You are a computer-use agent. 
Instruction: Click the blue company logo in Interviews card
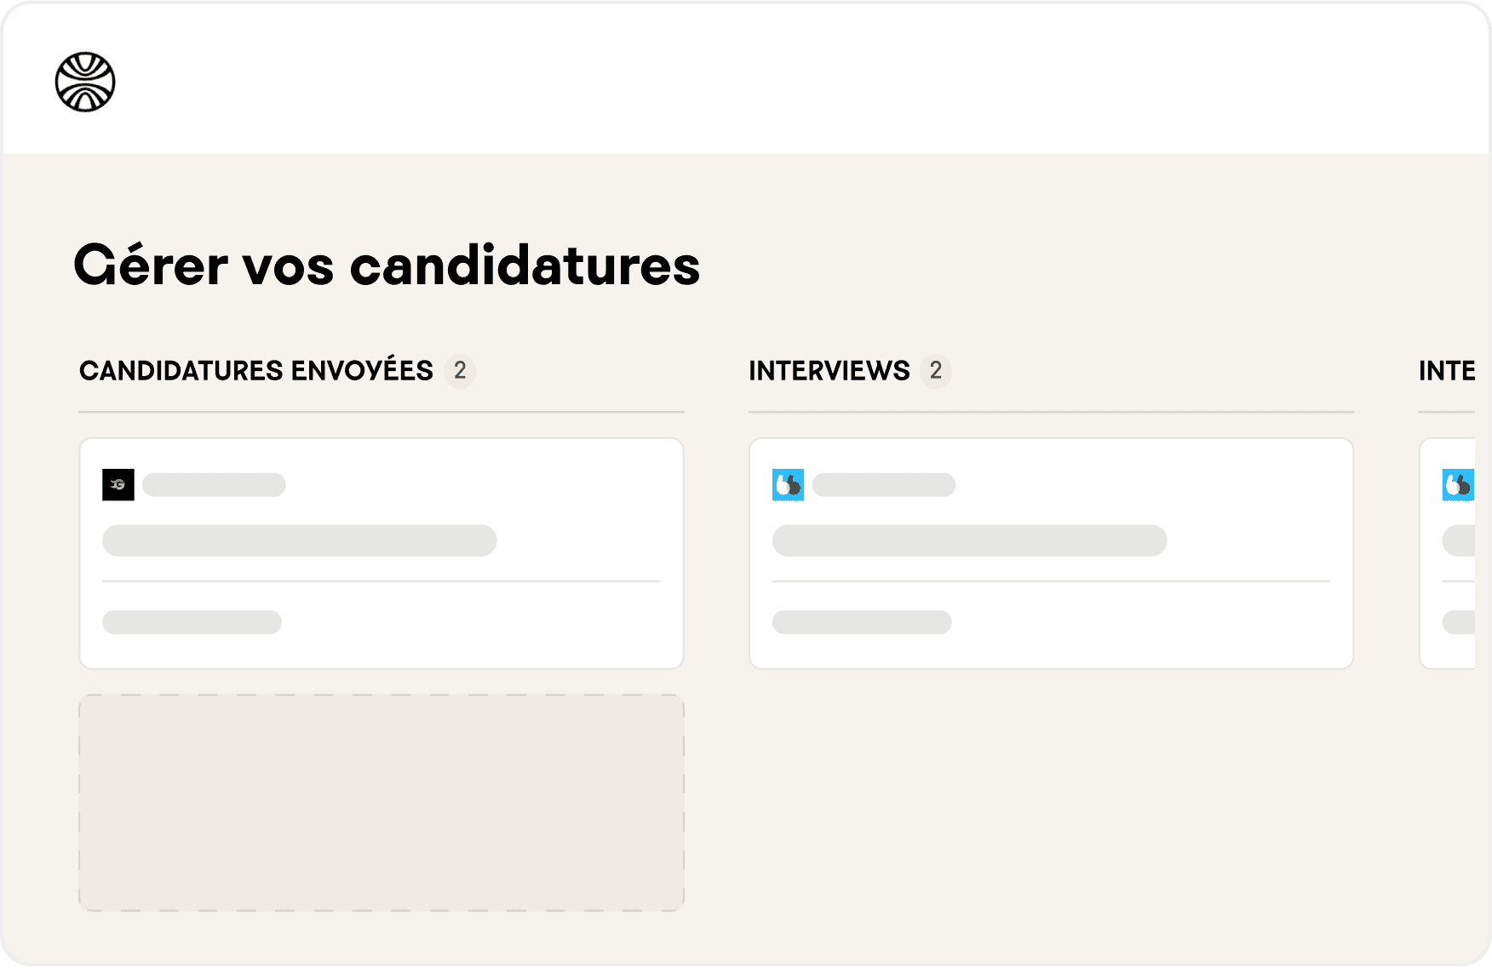788,485
